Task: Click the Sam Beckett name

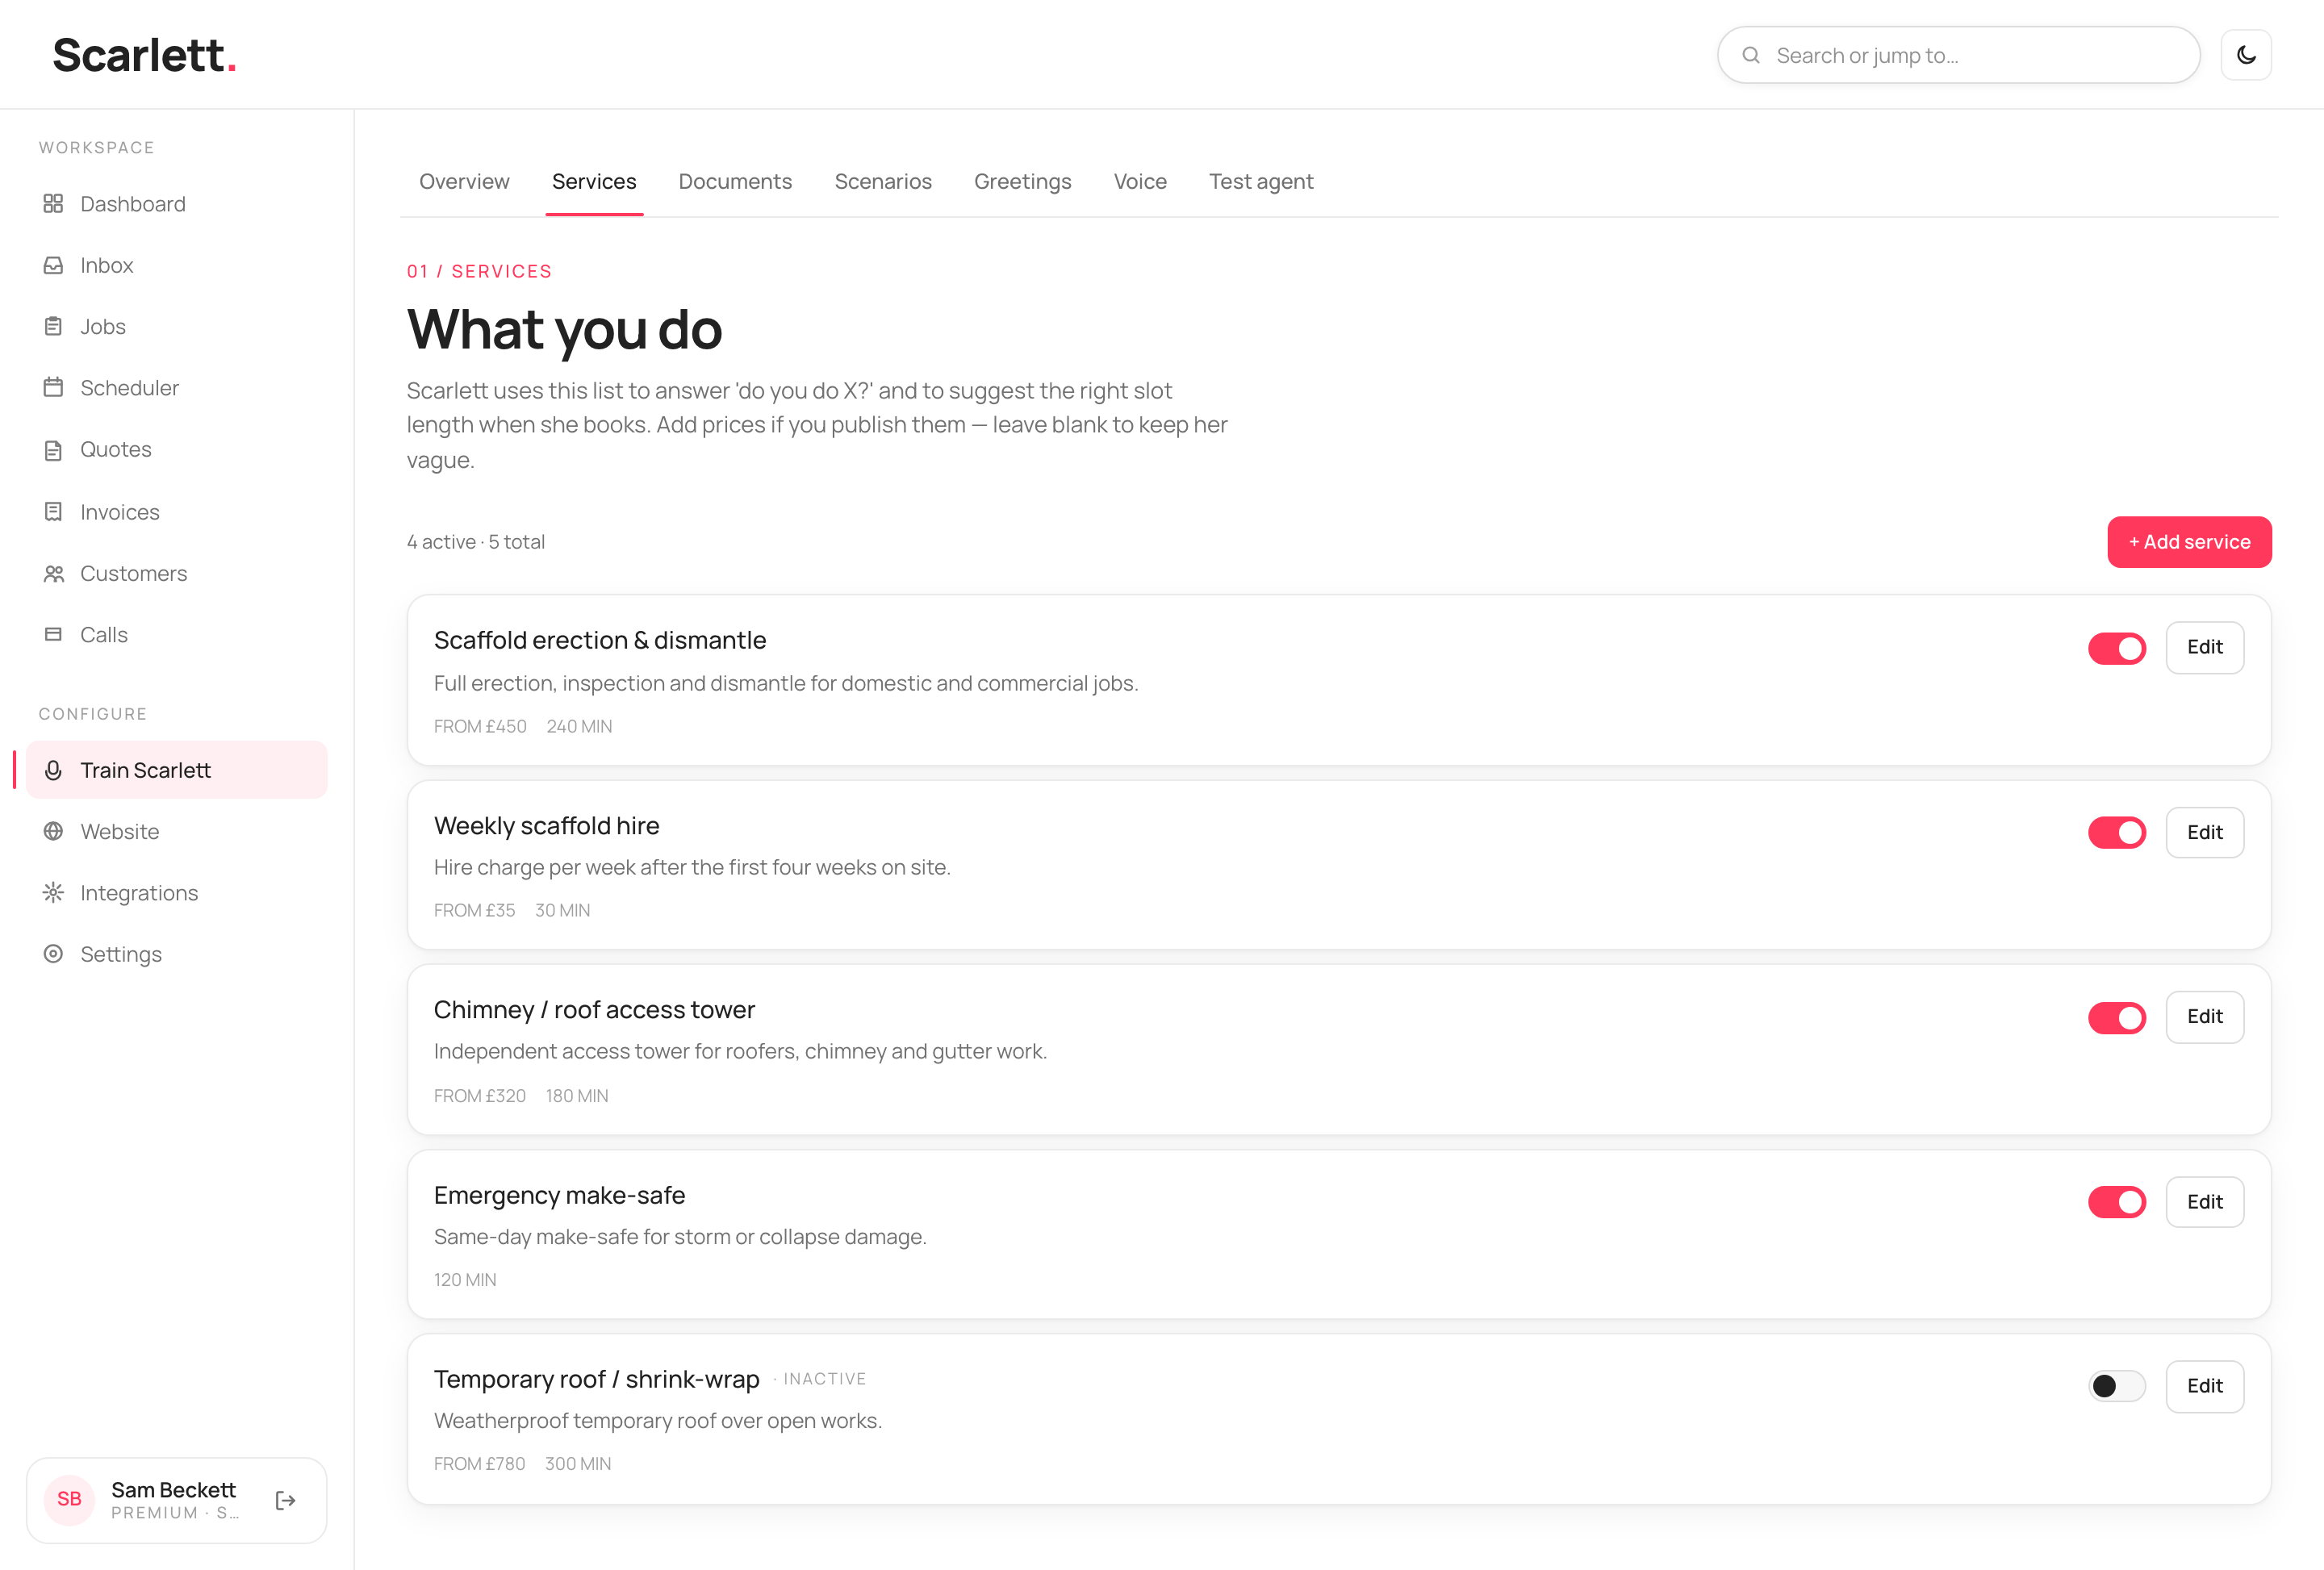Action: click(x=173, y=1490)
